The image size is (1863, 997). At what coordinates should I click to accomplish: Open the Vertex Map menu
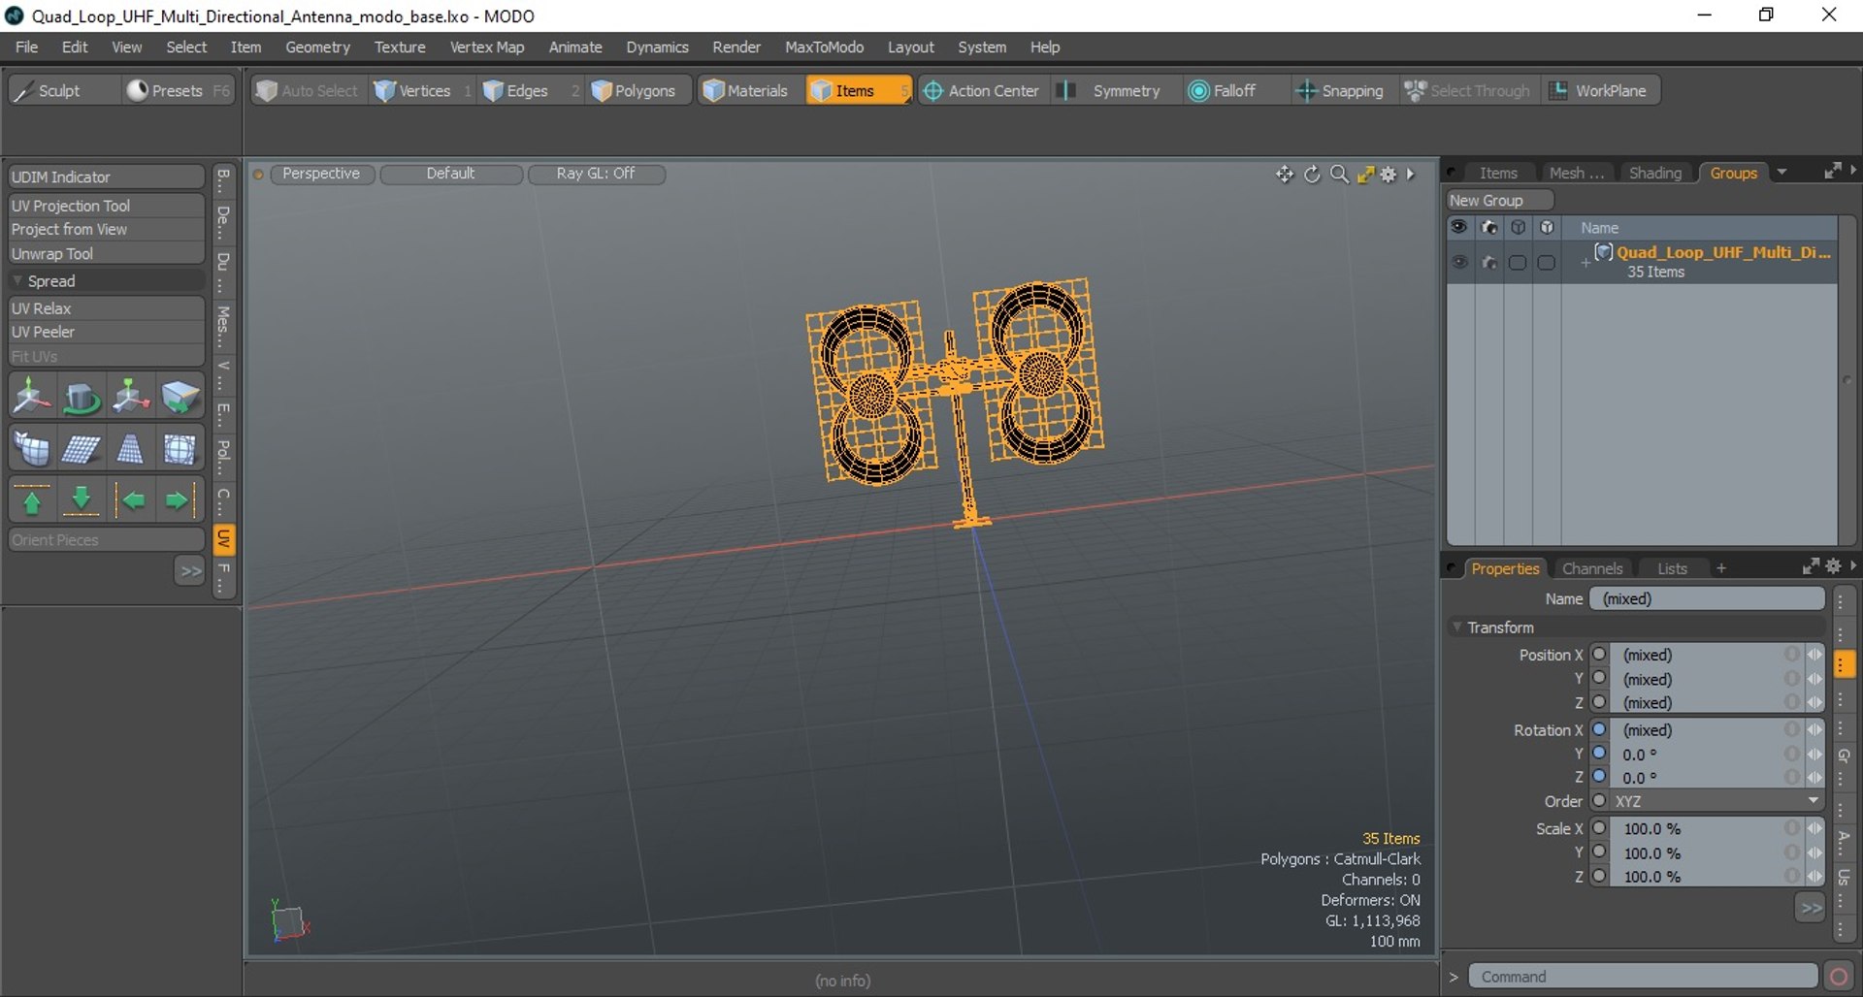click(x=486, y=47)
